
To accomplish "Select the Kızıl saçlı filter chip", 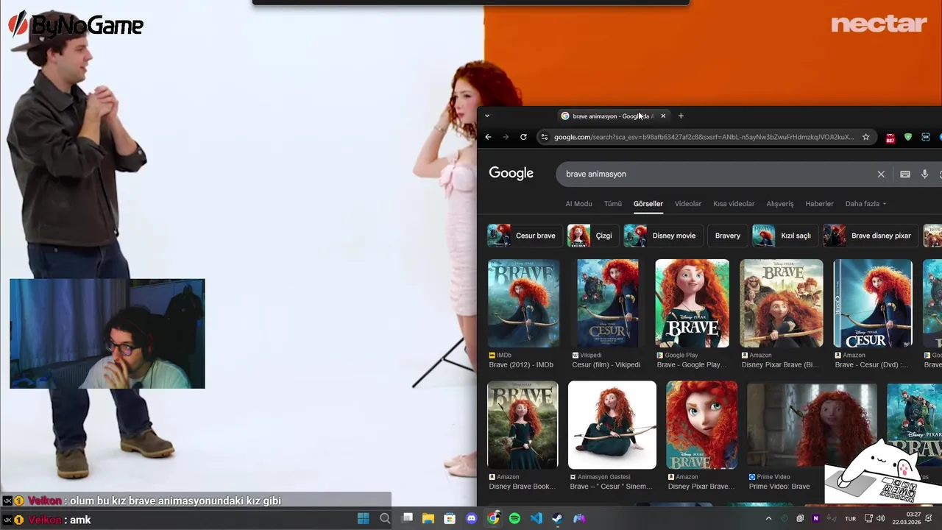I will [785, 236].
